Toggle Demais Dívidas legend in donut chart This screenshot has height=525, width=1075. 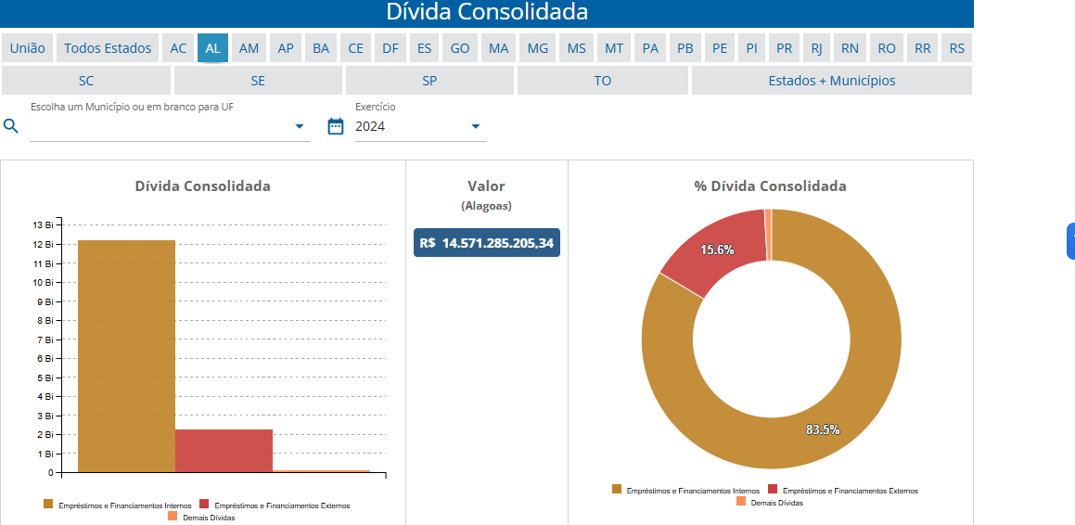[769, 502]
